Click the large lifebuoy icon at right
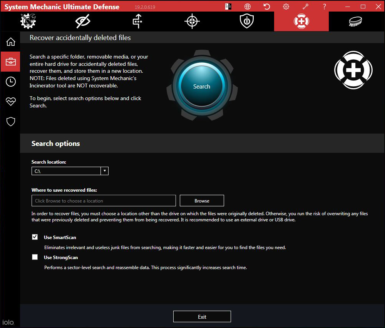 (353, 70)
